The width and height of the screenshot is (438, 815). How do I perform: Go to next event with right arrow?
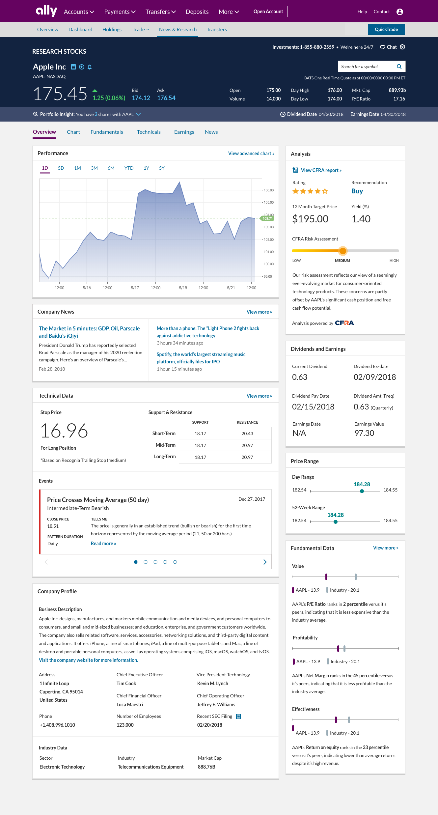tap(265, 562)
